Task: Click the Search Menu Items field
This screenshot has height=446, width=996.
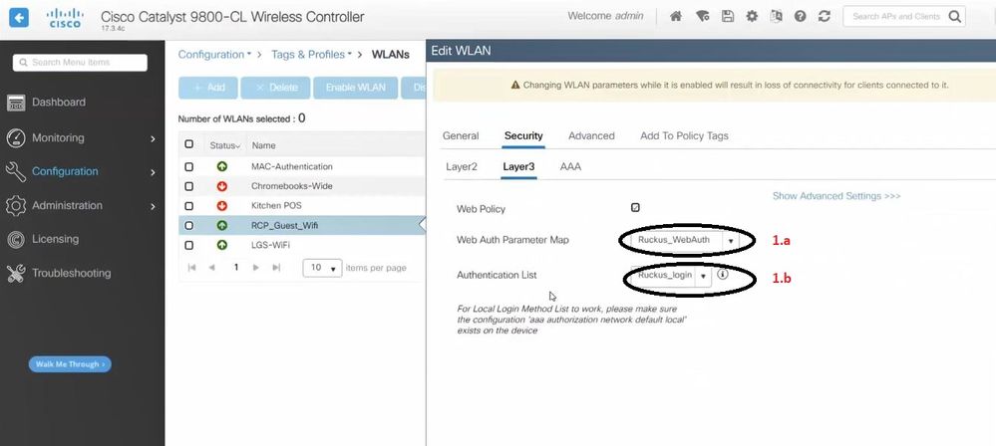Action: [x=80, y=63]
